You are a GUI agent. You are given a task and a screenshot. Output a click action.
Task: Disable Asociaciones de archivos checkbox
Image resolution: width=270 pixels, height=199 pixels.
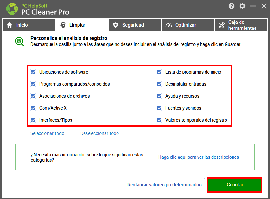click(33, 96)
